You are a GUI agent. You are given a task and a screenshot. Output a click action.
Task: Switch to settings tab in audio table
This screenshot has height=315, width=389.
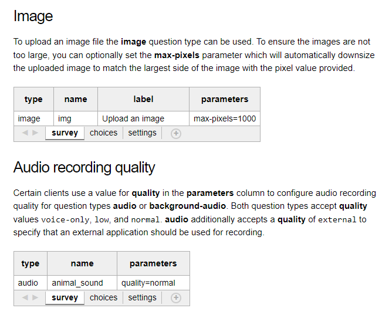[142, 297]
